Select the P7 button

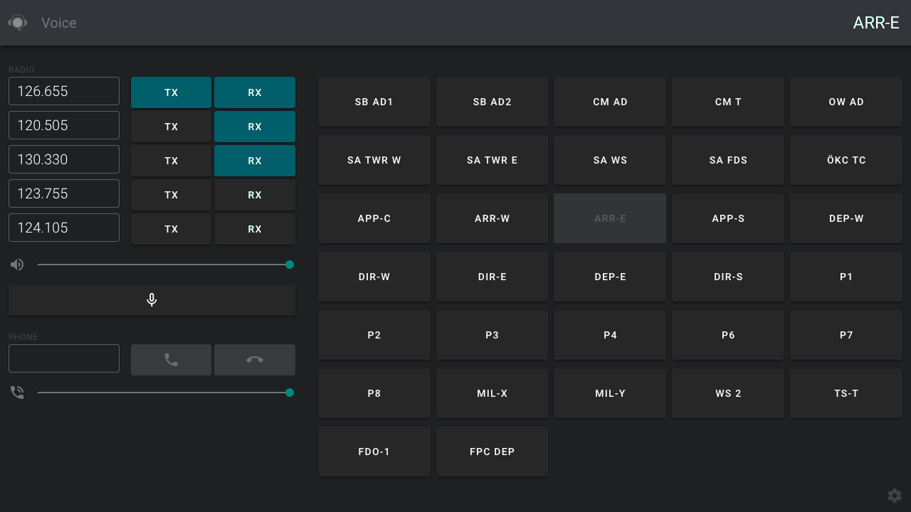846,335
